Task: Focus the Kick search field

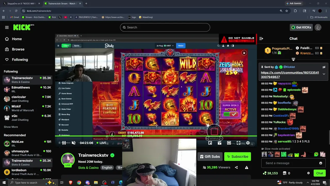Action: point(165,27)
